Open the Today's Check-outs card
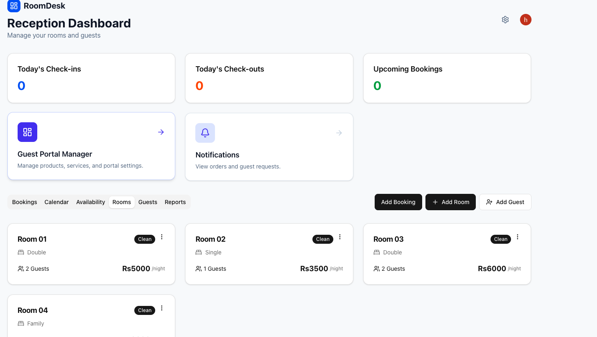This screenshot has width=597, height=337. (x=269, y=78)
